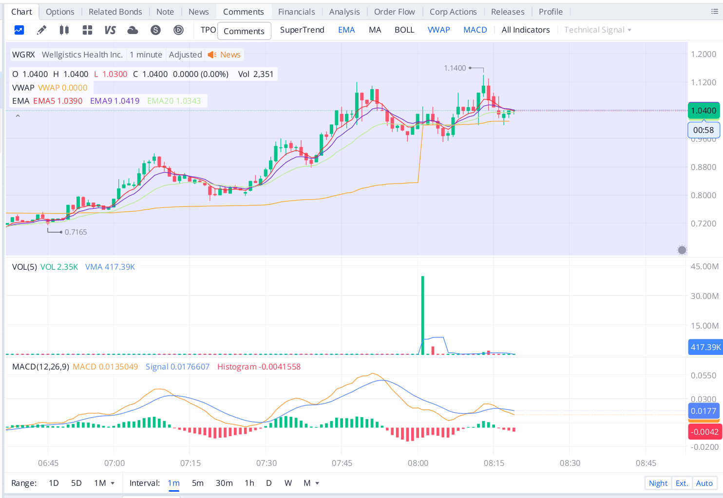
Task: Open the Order Flow tab
Action: click(x=394, y=12)
